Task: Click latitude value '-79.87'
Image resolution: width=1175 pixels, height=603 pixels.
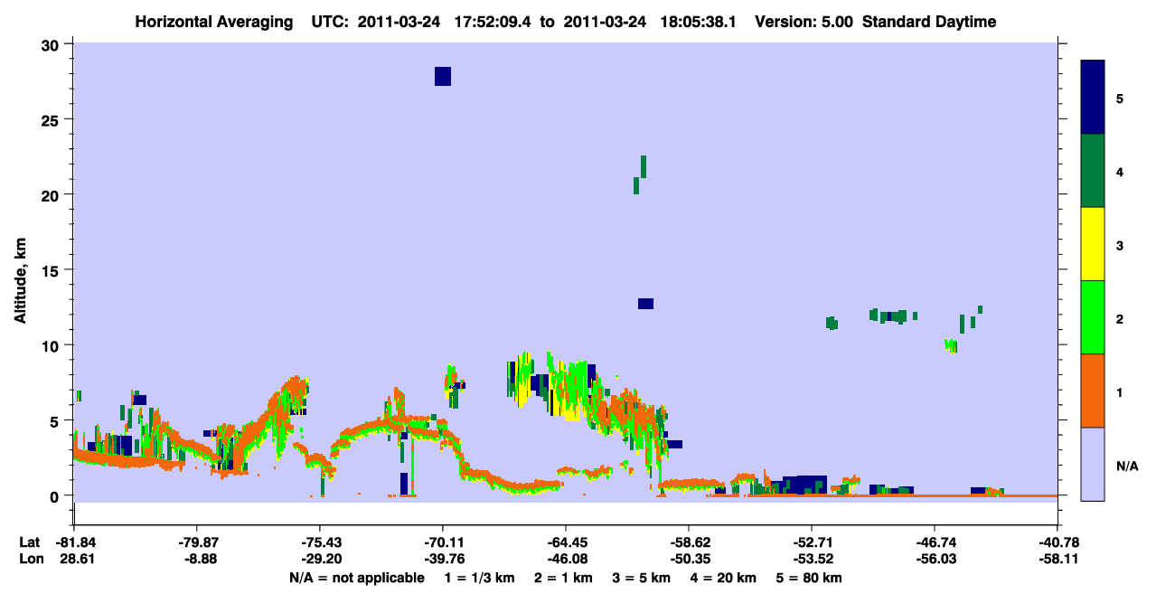Action: (x=197, y=542)
